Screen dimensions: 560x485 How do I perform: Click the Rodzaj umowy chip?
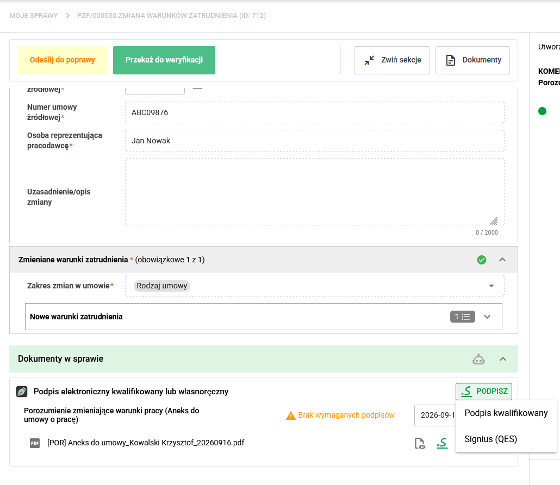(162, 286)
